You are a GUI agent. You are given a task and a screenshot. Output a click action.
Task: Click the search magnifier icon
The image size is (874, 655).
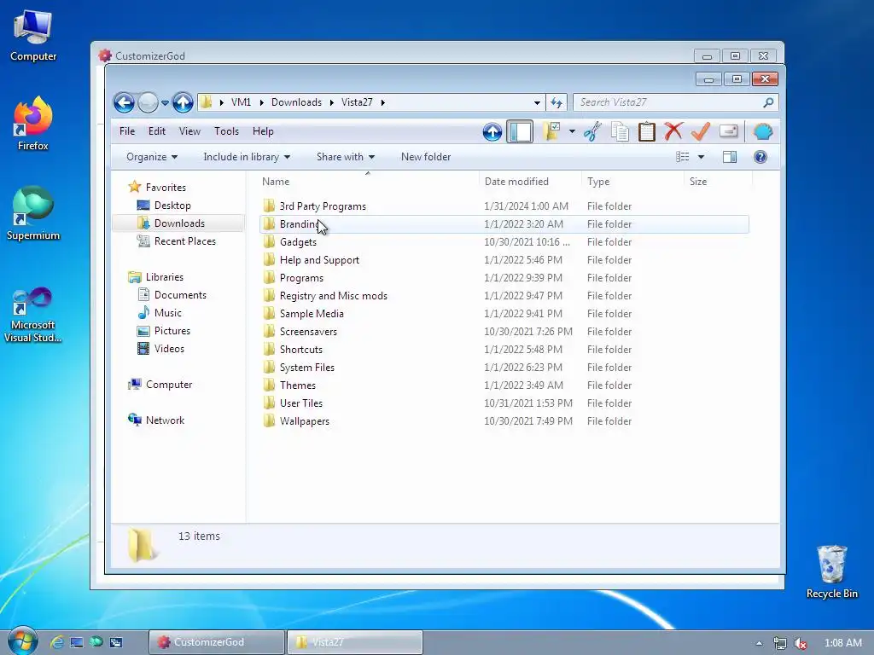pos(768,102)
